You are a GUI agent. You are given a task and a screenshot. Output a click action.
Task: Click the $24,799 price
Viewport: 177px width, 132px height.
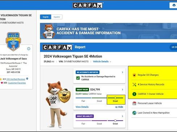click(95, 89)
